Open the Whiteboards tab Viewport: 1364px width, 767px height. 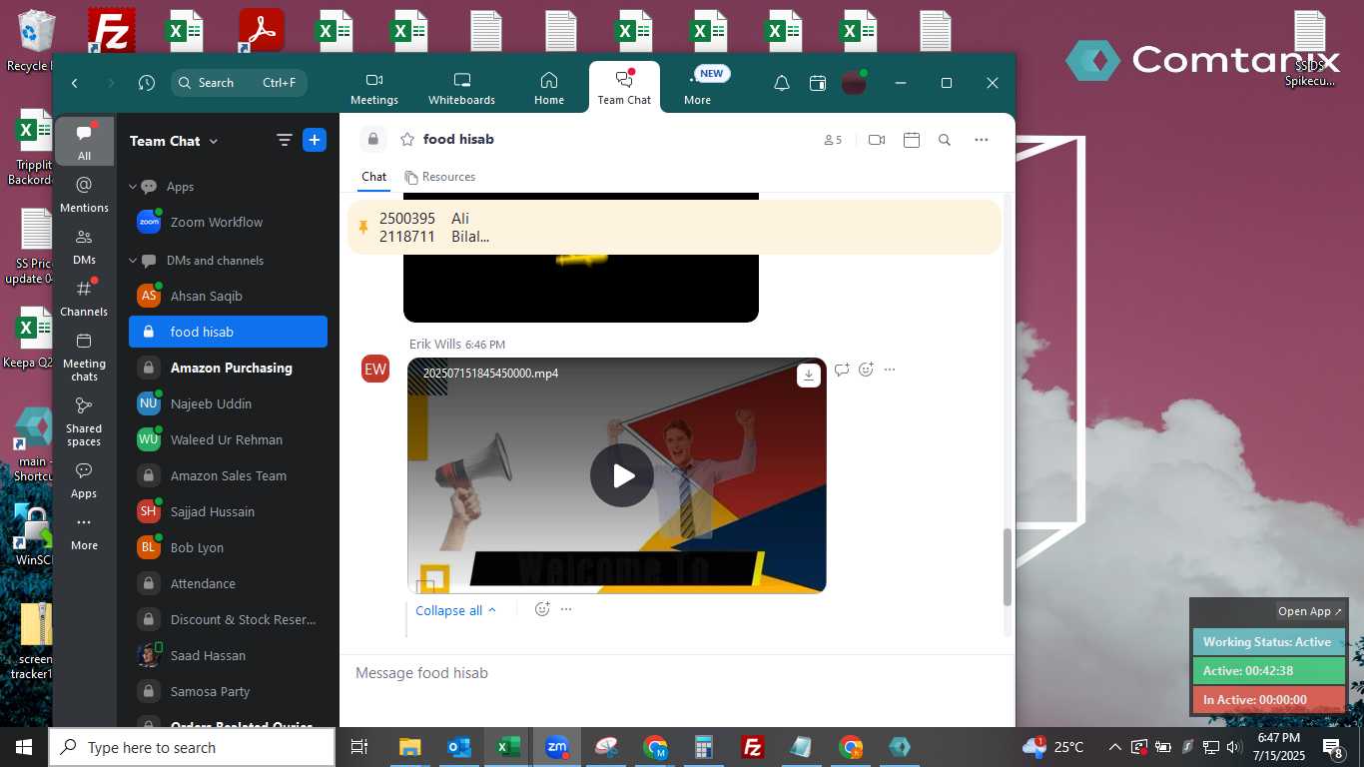461,89
